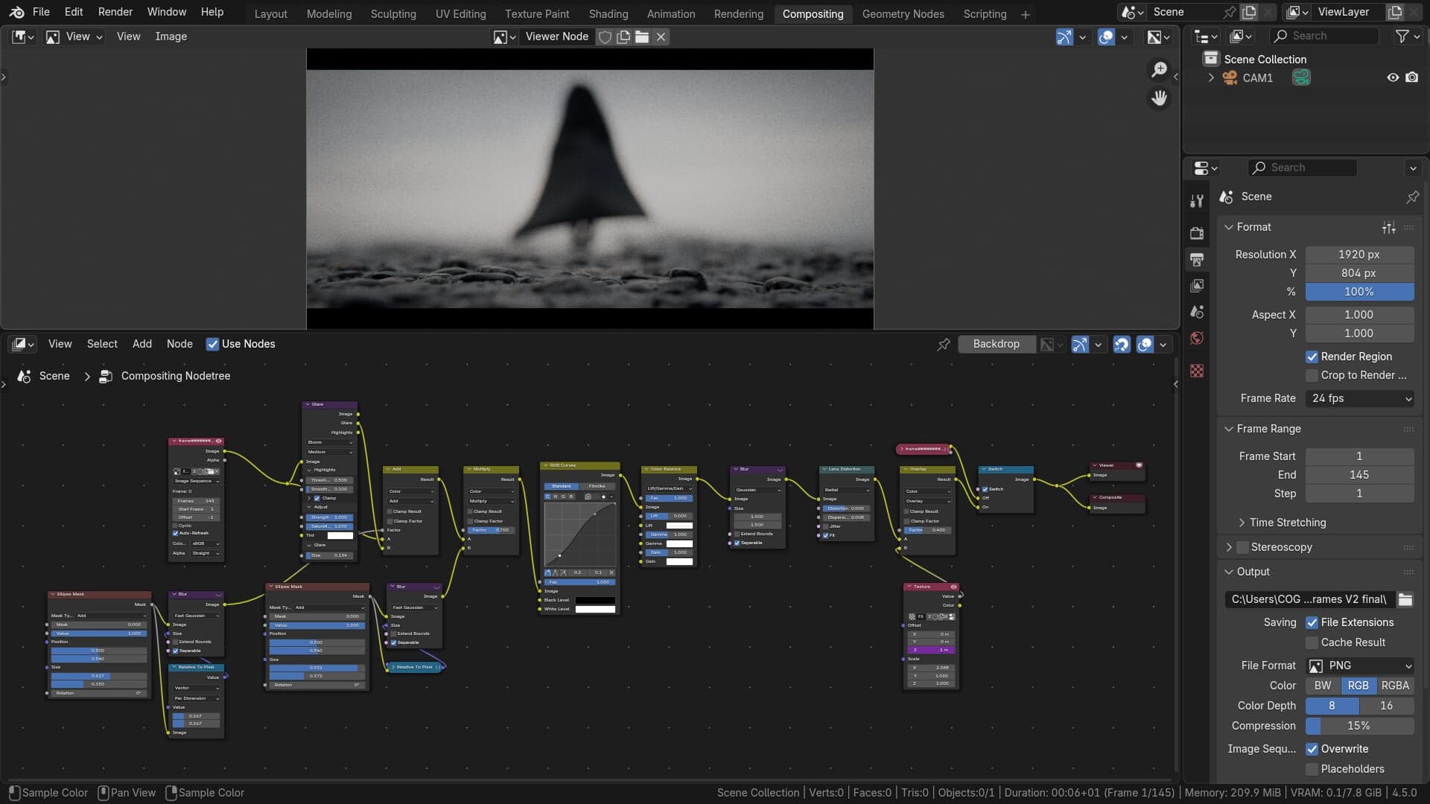This screenshot has height=804, width=1430.
Task: Switch to the Geometry Nodes workspace tab
Action: 903,14
